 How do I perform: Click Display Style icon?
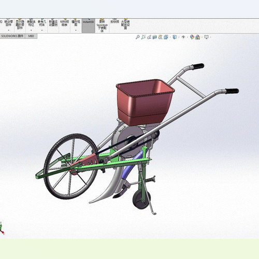[x=175, y=37]
